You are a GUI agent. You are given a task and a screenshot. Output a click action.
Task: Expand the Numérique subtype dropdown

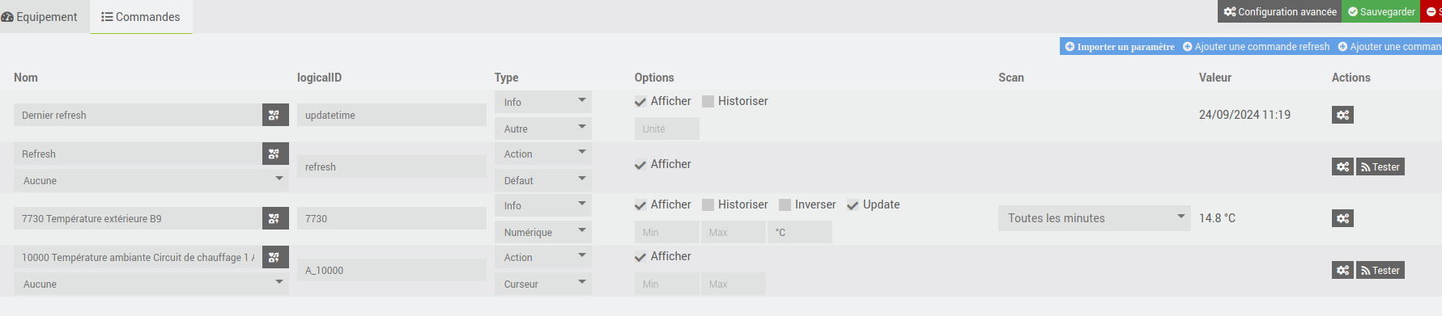pos(543,232)
